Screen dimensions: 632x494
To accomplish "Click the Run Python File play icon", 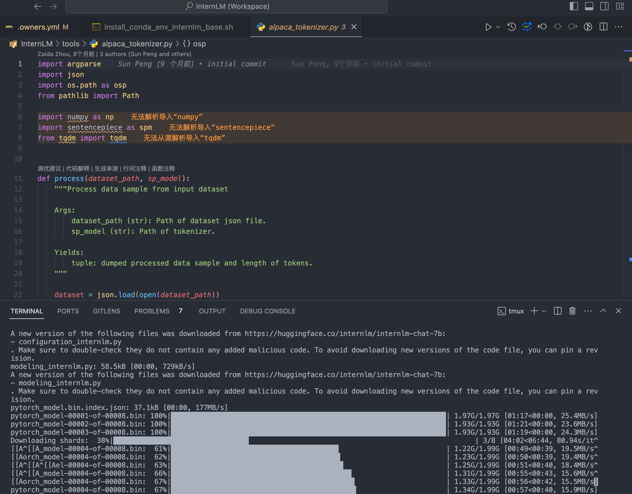I will (x=488, y=27).
